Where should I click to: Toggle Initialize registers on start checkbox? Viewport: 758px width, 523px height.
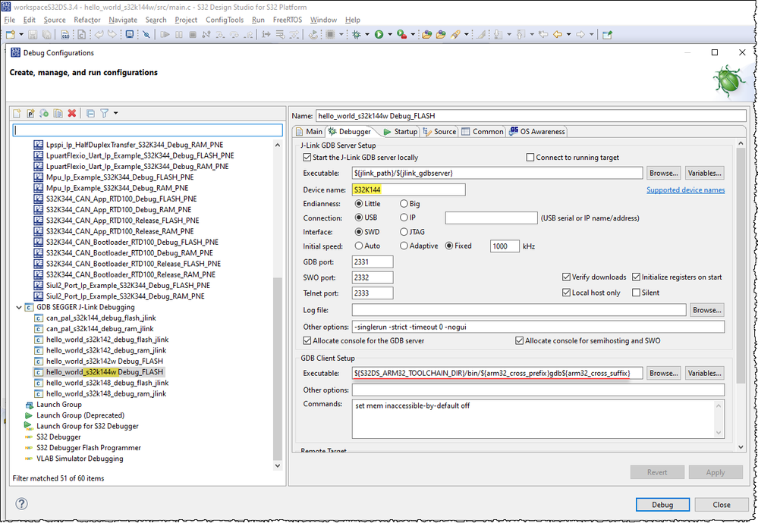636,277
